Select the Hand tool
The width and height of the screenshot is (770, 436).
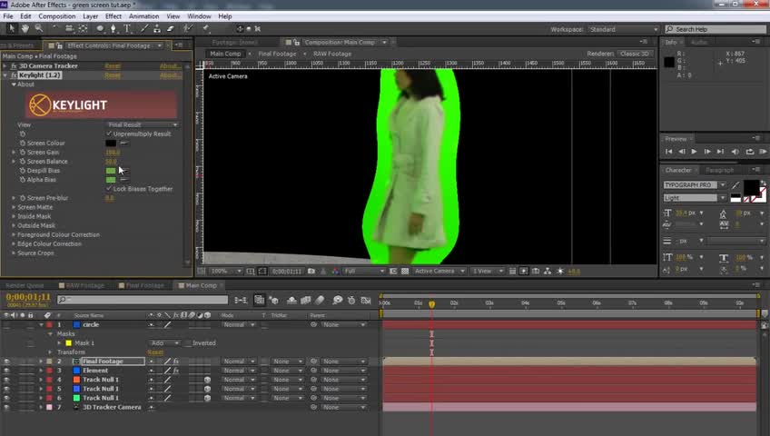point(25,28)
